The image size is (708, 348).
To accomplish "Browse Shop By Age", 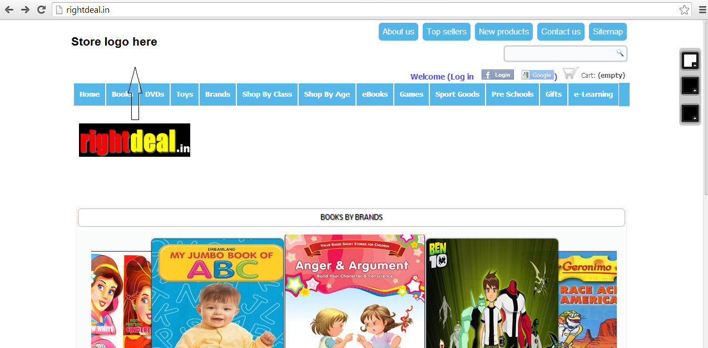I will [x=327, y=95].
